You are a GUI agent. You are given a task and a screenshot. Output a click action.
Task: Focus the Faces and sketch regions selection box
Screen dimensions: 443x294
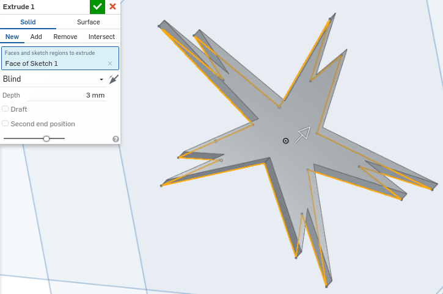pyautogui.click(x=60, y=58)
